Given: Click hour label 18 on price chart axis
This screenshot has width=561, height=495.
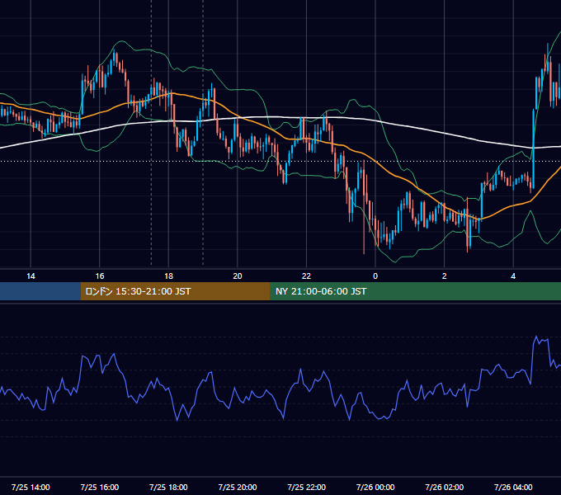Looking at the screenshot, I should click(x=168, y=276).
